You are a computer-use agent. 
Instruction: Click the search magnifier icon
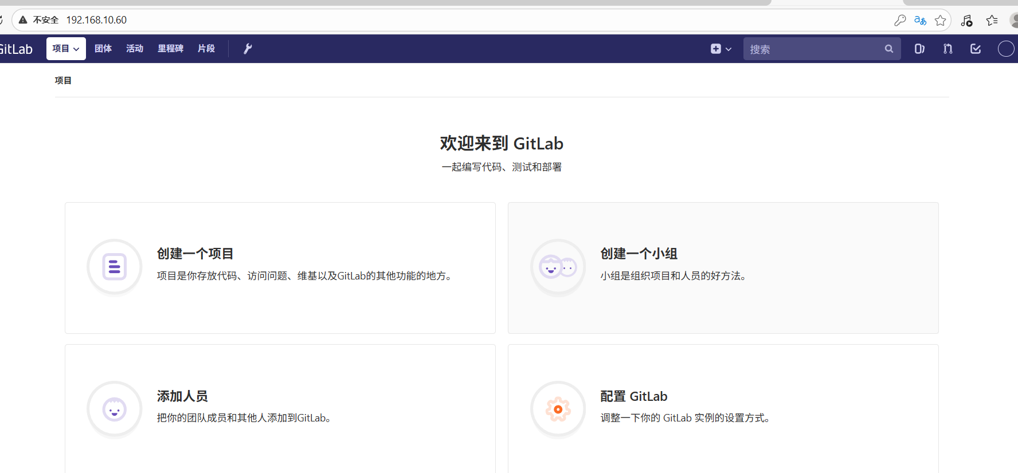click(x=889, y=49)
